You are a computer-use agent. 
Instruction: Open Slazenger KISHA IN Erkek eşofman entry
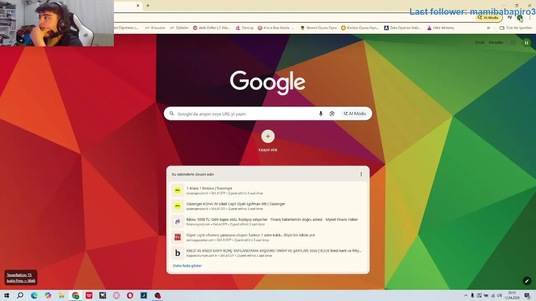268,206
